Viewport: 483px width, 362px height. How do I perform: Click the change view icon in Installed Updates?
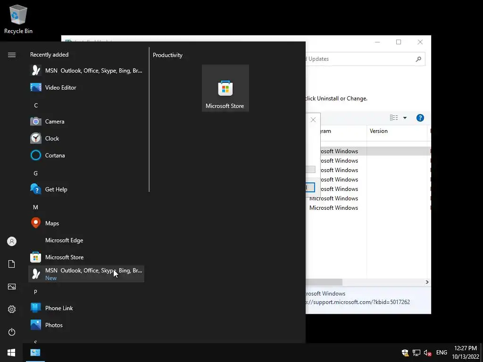click(394, 117)
